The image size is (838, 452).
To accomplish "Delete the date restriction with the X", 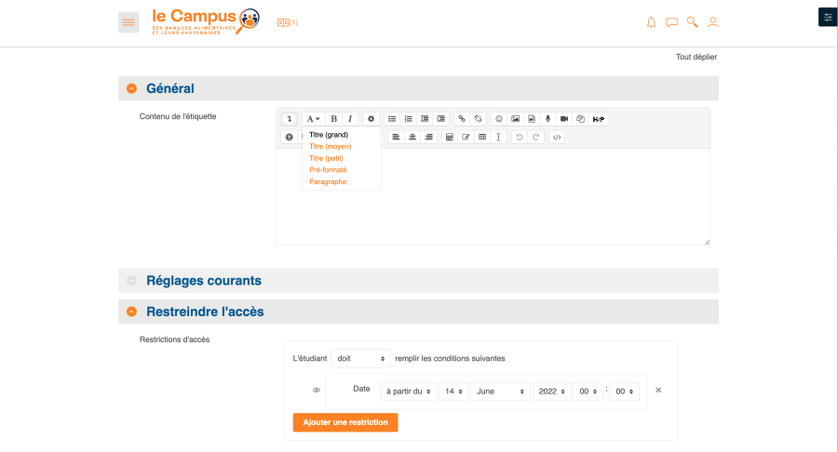I will click(658, 390).
